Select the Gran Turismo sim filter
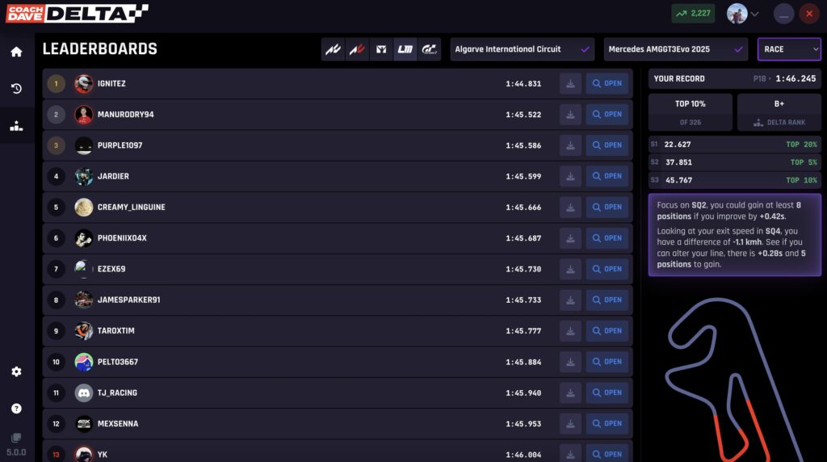The width and height of the screenshot is (827, 462). point(429,49)
